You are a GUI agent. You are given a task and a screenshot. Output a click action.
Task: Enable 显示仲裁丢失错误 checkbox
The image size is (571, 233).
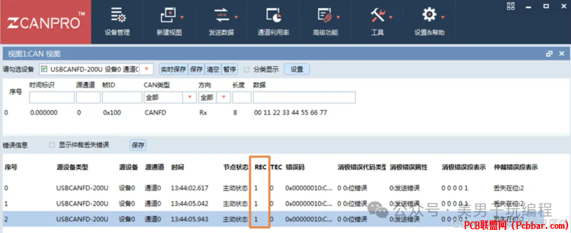(x=52, y=145)
